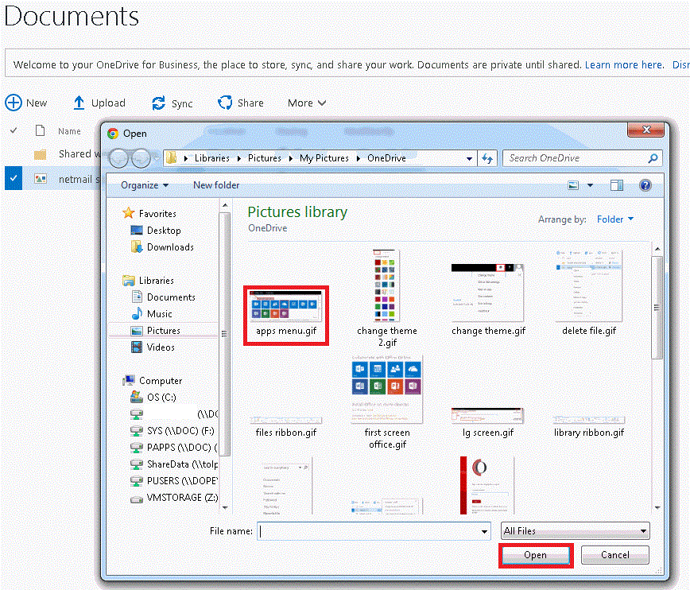Click the change view icon

[x=573, y=185]
